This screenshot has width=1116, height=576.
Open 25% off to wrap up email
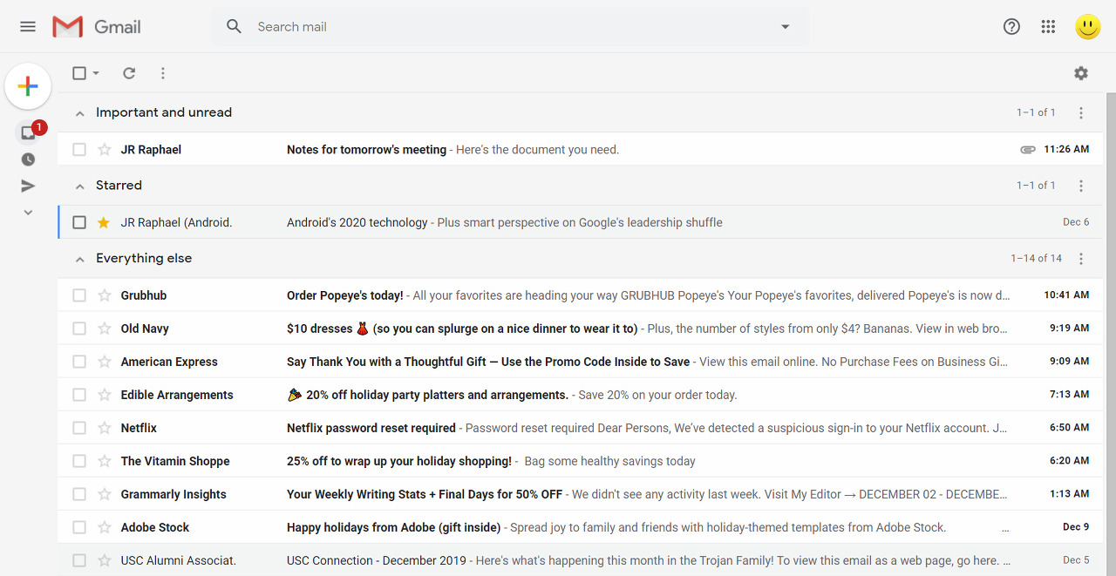click(x=580, y=461)
